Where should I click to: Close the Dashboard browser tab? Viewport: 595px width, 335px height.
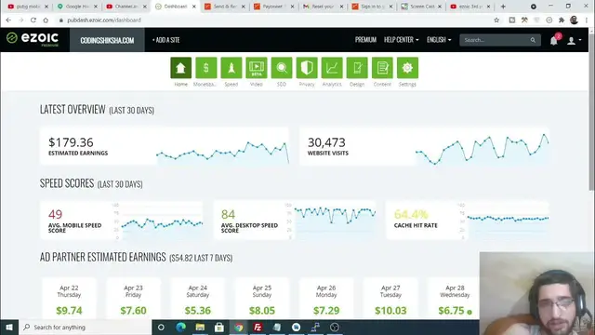click(194, 7)
